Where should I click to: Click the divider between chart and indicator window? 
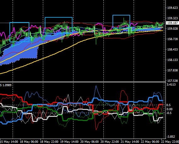[83, 82]
